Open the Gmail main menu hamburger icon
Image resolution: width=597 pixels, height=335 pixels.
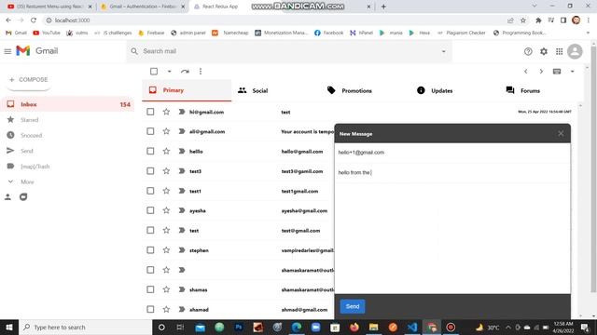(7, 51)
